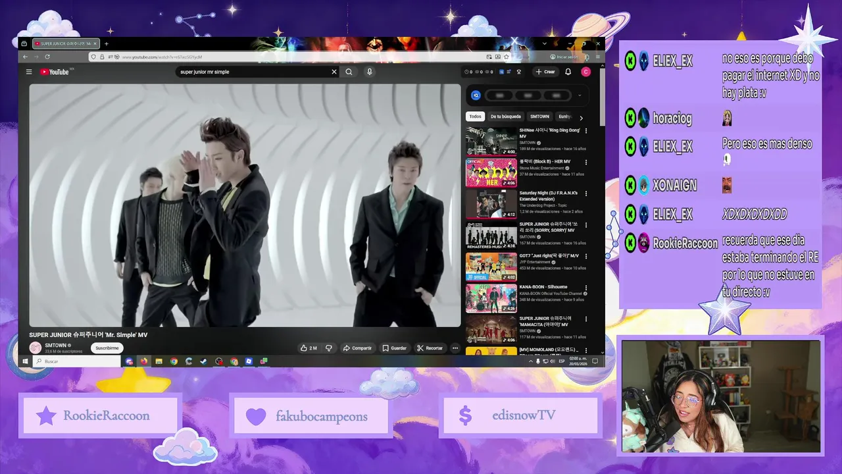
Task: Open the account avatar menu
Action: click(x=585, y=72)
